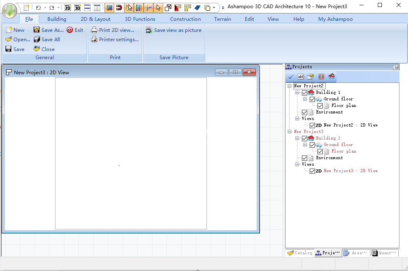Click the new building icon in Projects toolbar
Viewport: 408px width, 271px height.
[x=331, y=77]
